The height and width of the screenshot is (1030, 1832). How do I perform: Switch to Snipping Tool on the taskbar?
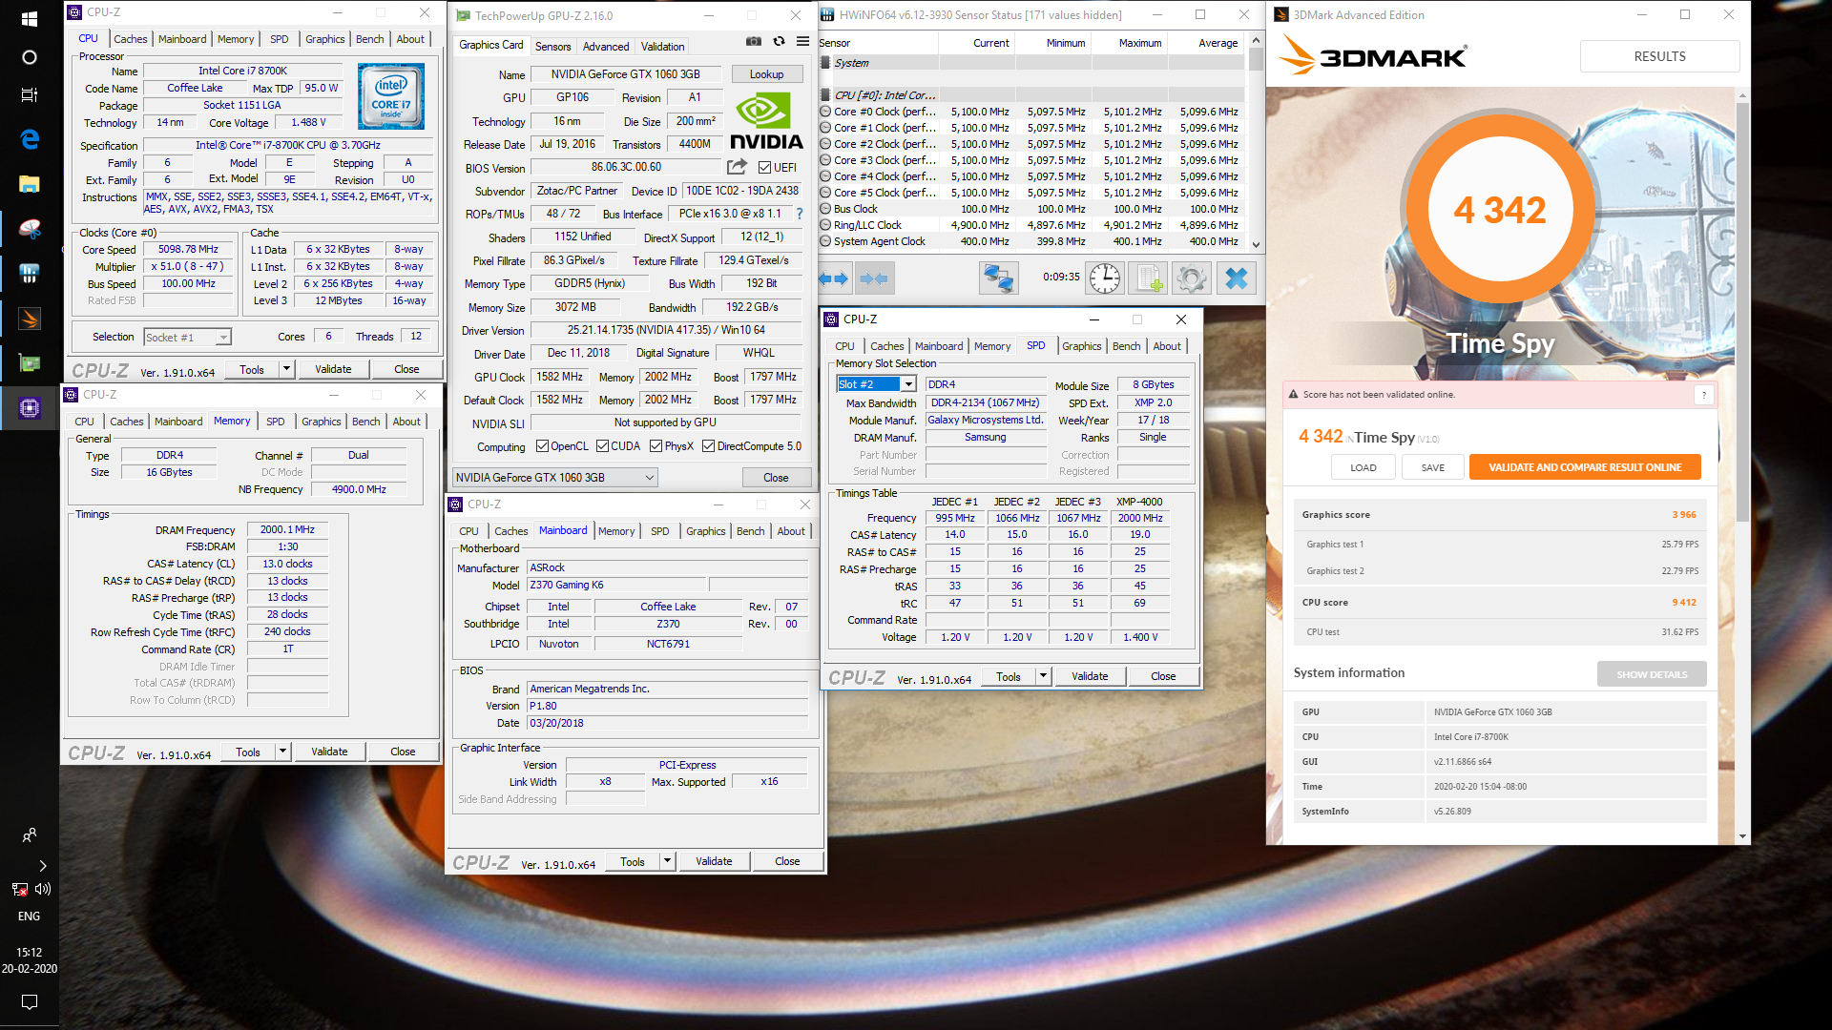pos(29,229)
